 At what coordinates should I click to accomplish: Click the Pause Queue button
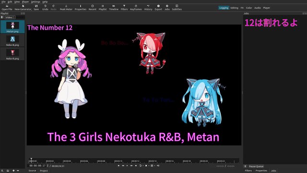point(256,166)
